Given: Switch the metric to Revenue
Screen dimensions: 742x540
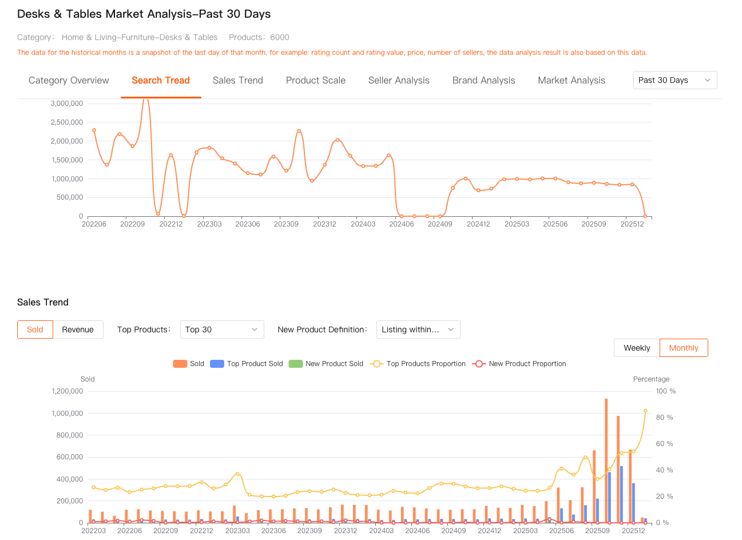Looking at the screenshot, I should [78, 329].
